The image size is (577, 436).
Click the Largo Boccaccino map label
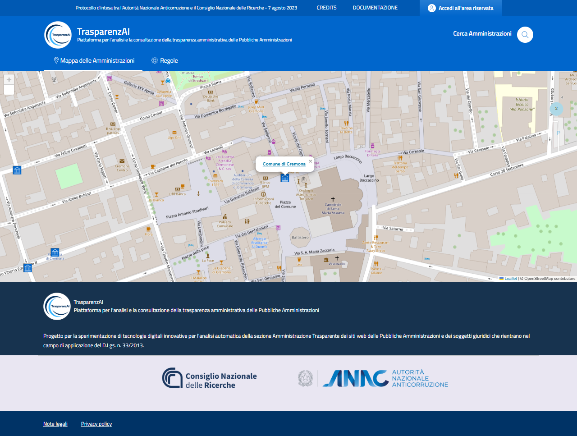369,178
